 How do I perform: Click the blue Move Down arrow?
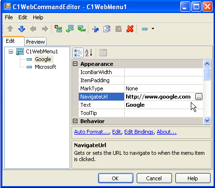[x=22, y=29]
